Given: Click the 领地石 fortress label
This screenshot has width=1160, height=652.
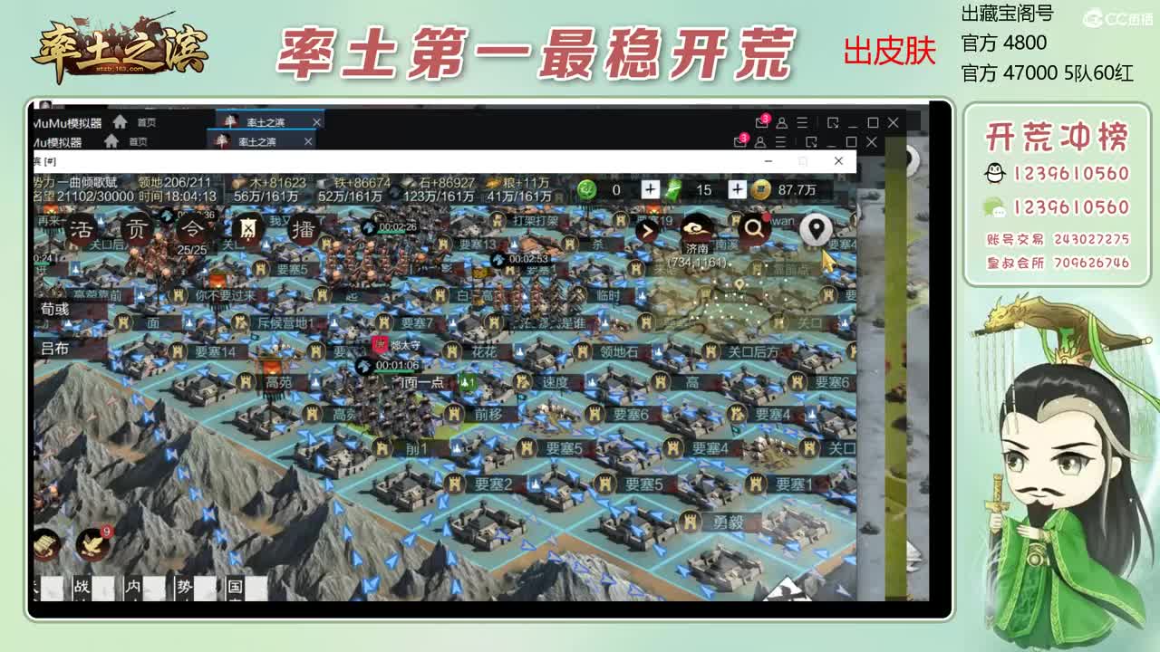Looking at the screenshot, I should pos(620,352).
